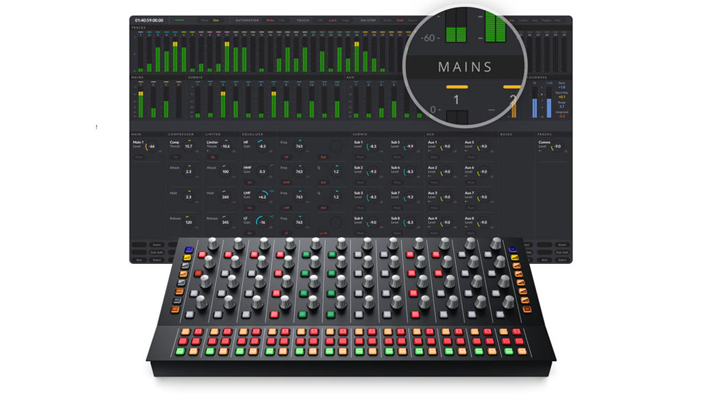Click the Write automation button
702x401 pixels.
click(x=270, y=21)
